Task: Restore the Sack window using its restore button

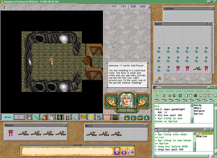Action: pos(206,24)
